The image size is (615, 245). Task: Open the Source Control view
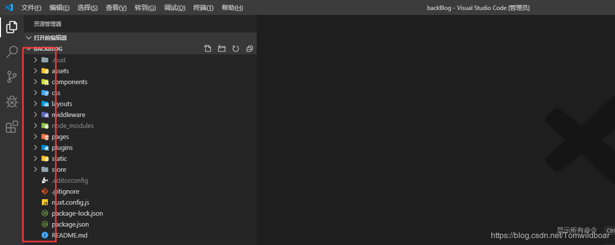click(11, 77)
